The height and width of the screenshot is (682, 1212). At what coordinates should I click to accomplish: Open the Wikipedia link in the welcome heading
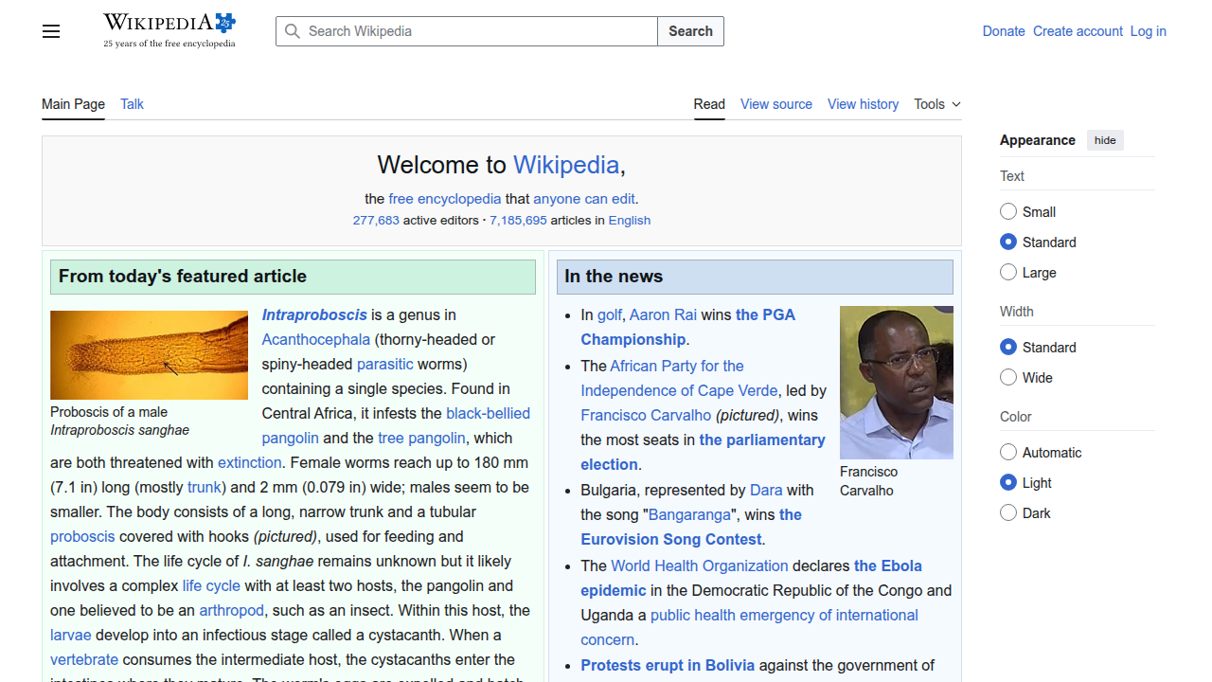click(566, 165)
